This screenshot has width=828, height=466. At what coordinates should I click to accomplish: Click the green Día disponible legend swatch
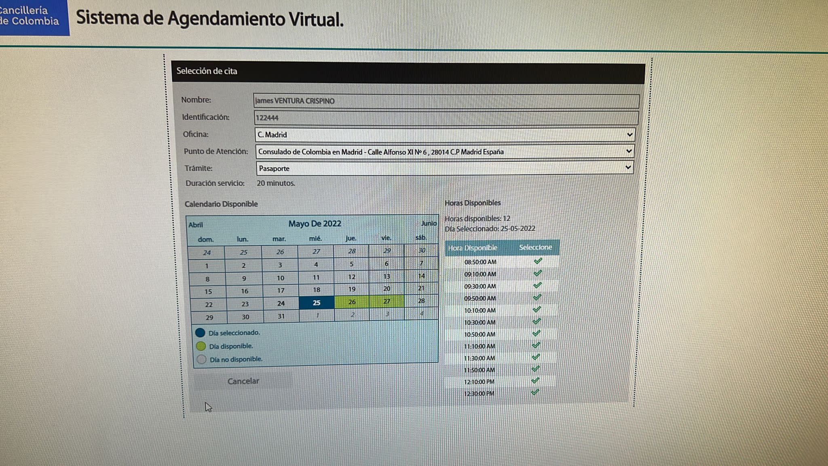click(201, 346)
